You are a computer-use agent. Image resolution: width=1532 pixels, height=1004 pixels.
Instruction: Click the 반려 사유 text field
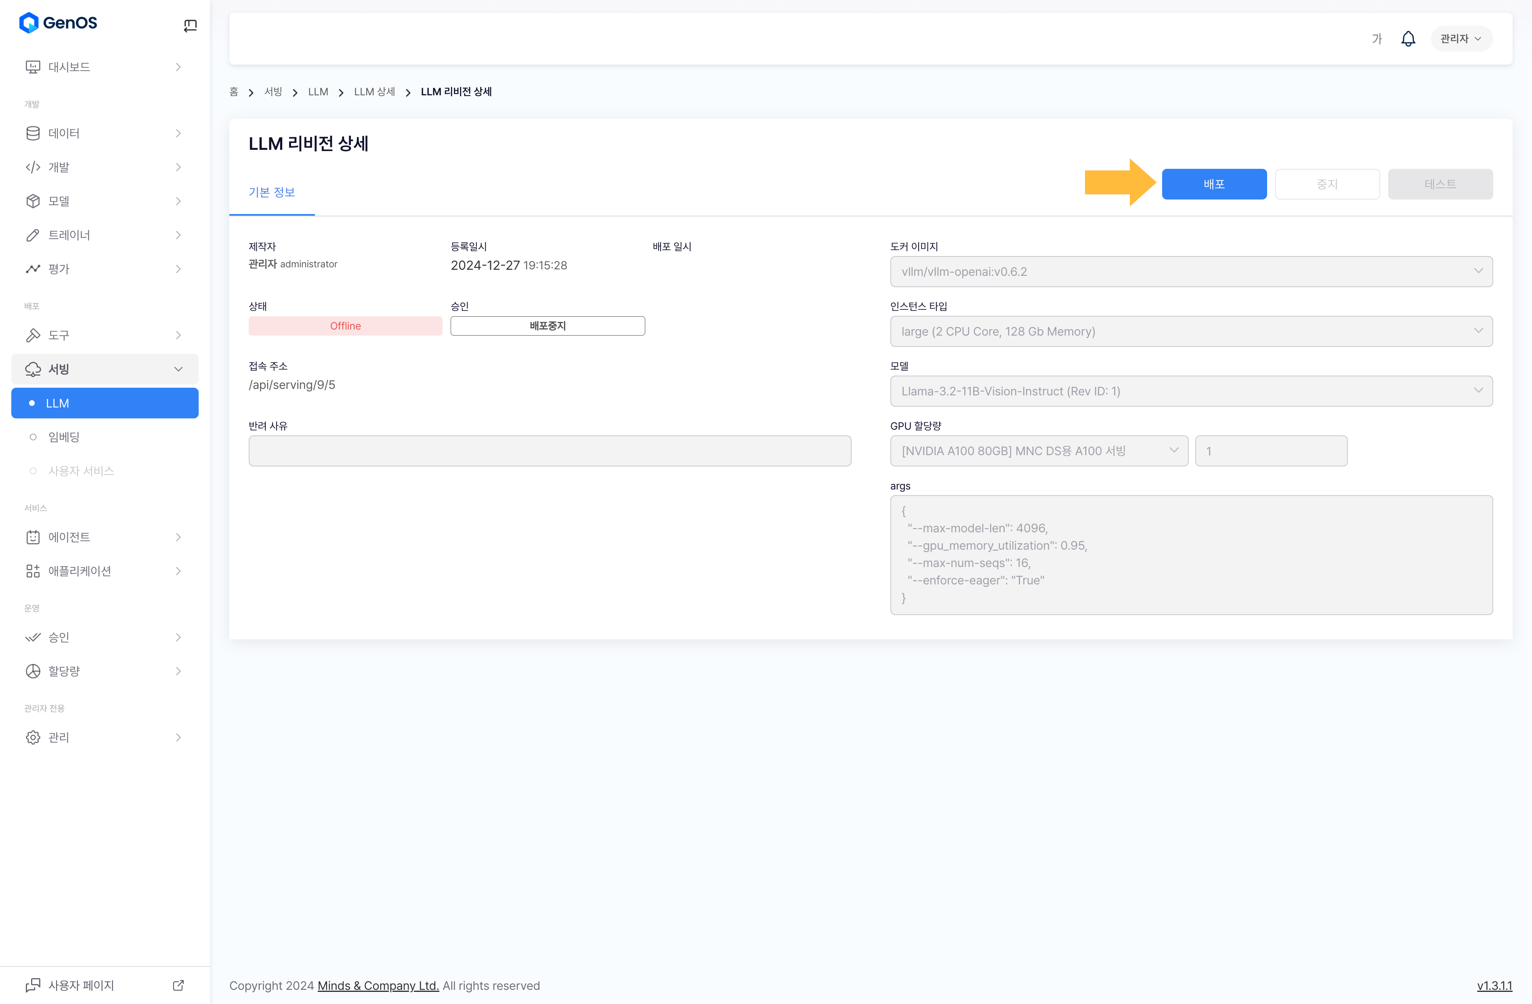pos(549,451)
